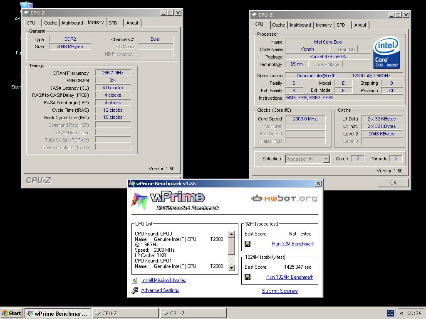
Task: Click Level 2 cache value 2048 KBytes
Action: click(382, 134)
